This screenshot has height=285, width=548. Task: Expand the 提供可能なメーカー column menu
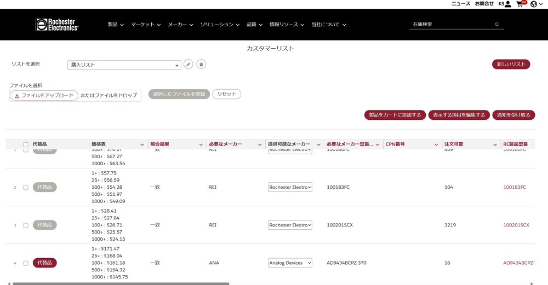click(318, 144)
